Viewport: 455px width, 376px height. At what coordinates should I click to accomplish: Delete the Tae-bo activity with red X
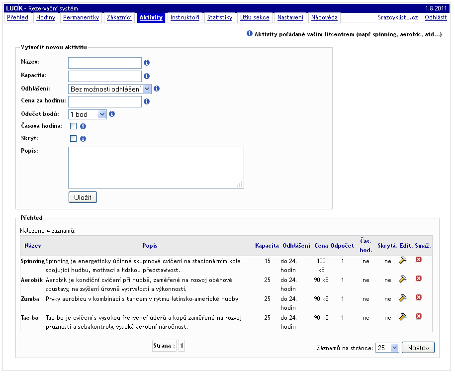418,316
